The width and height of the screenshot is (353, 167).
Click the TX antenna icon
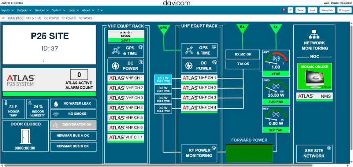pyautogui.click(x=275, y=29)
